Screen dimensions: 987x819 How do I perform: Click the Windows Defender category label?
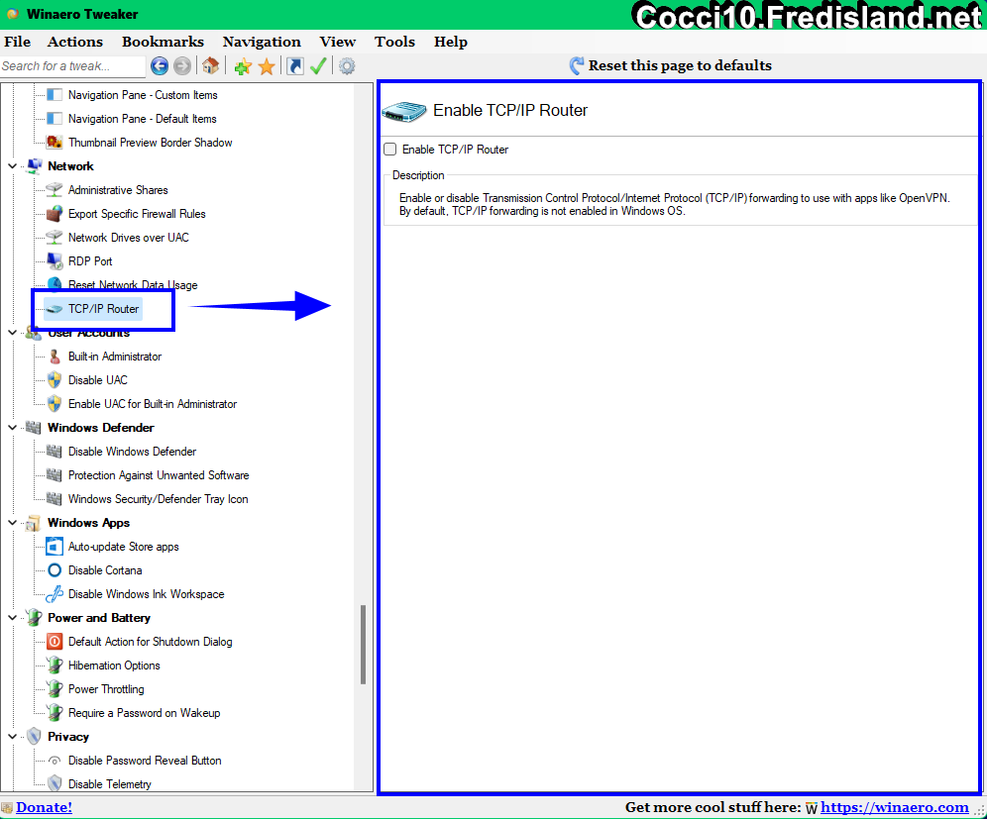point(101,428)
